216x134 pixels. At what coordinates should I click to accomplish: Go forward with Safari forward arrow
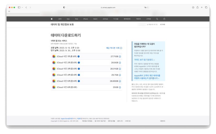(x=30, y=8)
